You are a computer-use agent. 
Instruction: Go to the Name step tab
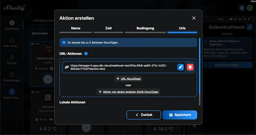coord(76,29)
